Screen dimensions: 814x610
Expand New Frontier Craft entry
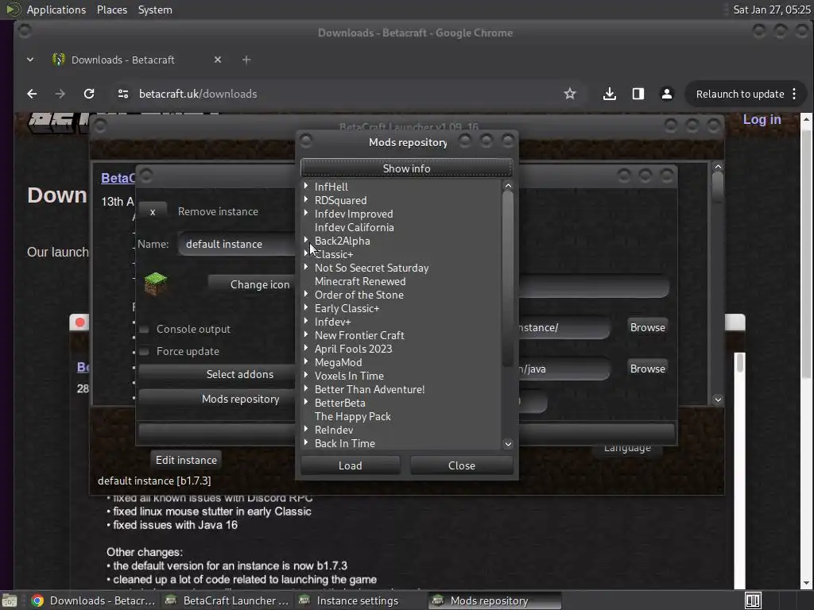click(x=306, y=334)
